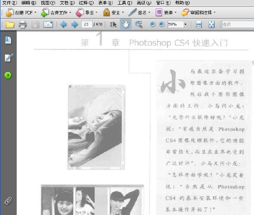Open the 帮助 (Help) menu
This screenshot has height=215, width=254.
182,3
